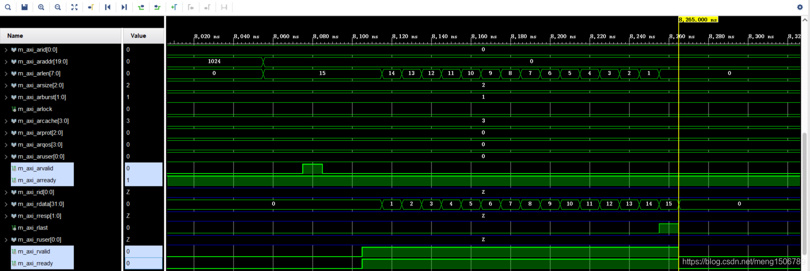810x271 pixels.
Task: Jump to time zero
Action: click(107, 7)
